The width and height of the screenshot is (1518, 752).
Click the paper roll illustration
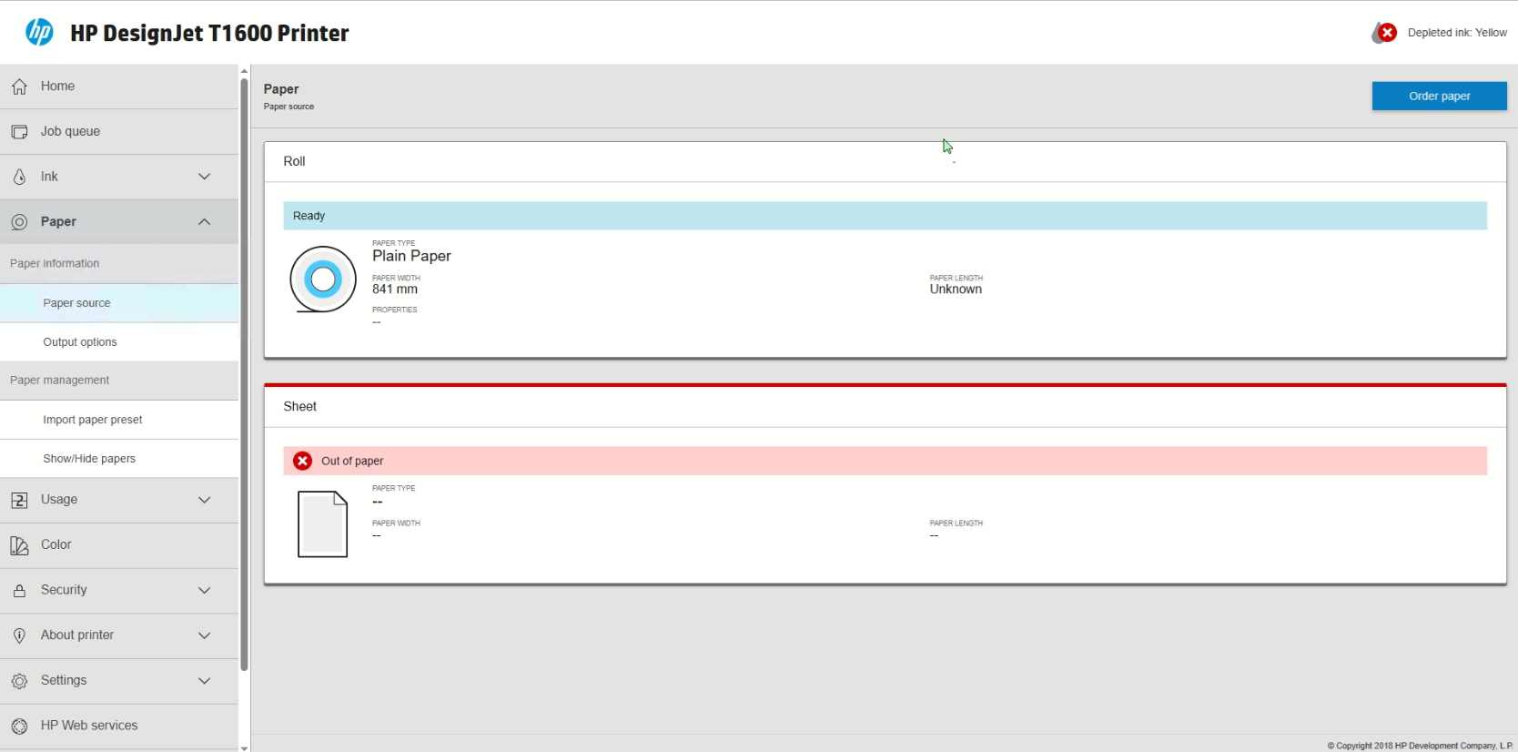[322, 279]
